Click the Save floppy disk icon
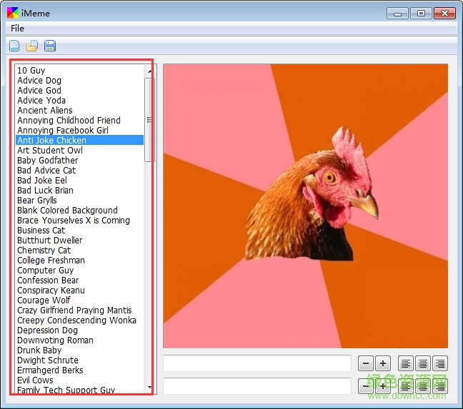 (x=50, y=46)
